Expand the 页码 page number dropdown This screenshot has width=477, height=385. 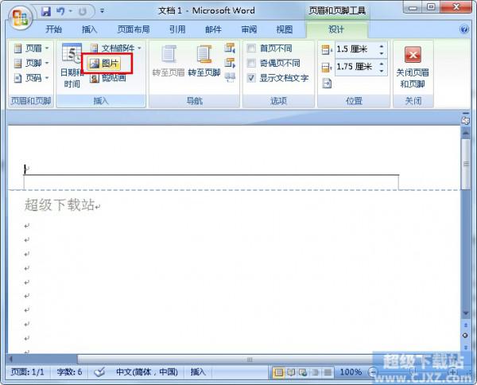coord(31,78)
